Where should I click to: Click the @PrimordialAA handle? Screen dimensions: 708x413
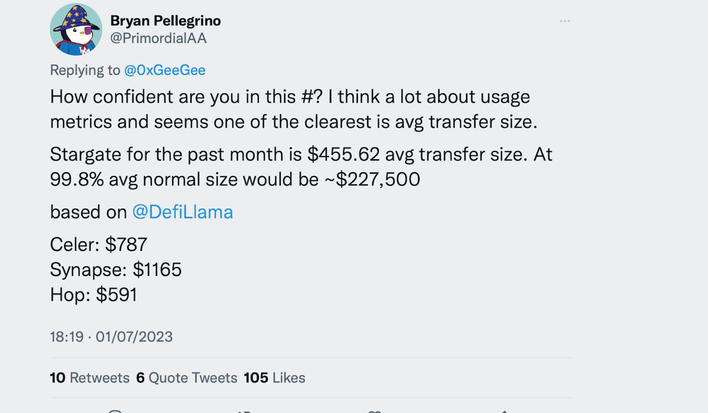pyautogui.click(x=158, y=38)
